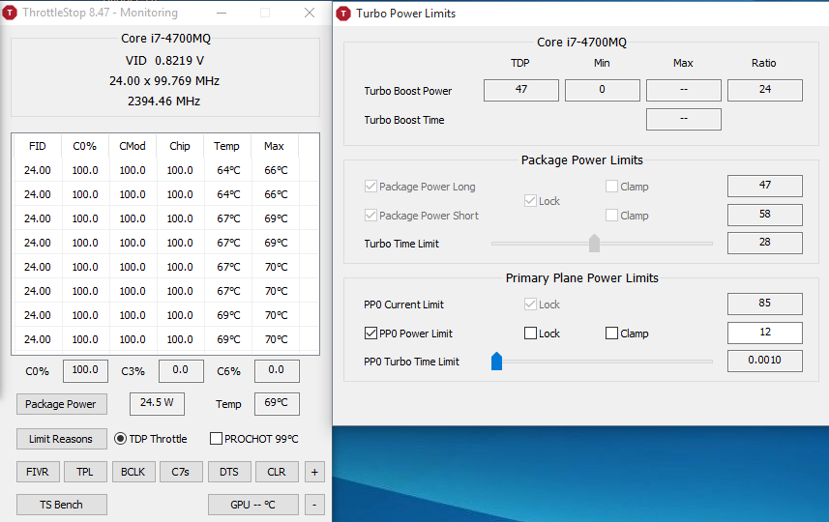
Task: Click the Turbo Power Limits window logo icon
Action: [342, 14]
